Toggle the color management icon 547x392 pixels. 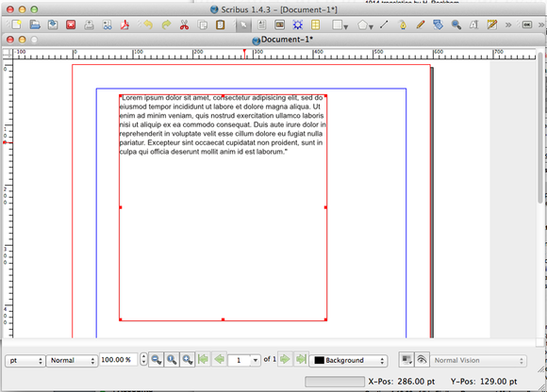pos(406,360)
